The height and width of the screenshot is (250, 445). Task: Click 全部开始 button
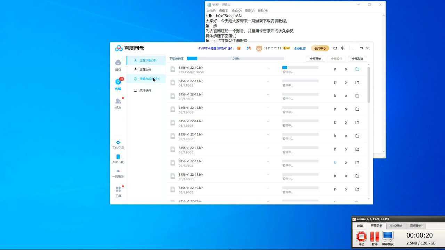(316, 59)
